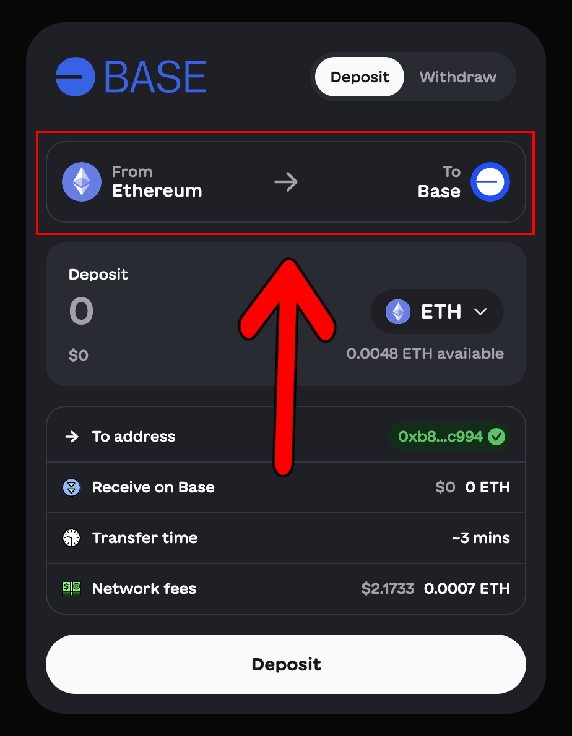Click the ETH token diamond icon
Image resolution: width=572 pixels, height=736 pixels.
pos(398,312)
